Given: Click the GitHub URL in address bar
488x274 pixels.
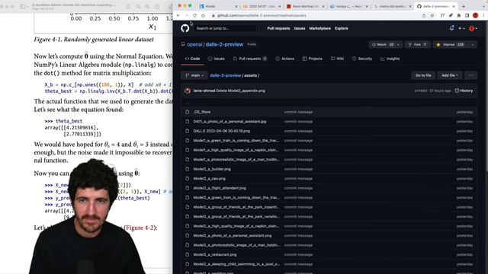Looking at the screenshot, I should [262, 15].
